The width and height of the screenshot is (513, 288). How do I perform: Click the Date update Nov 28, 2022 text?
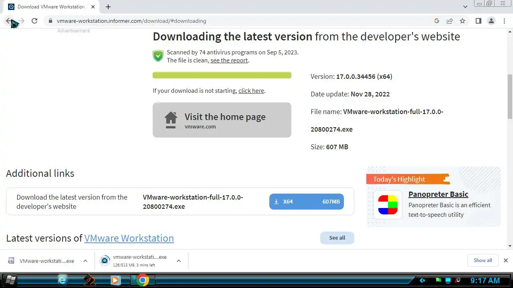tap(350, 94)
